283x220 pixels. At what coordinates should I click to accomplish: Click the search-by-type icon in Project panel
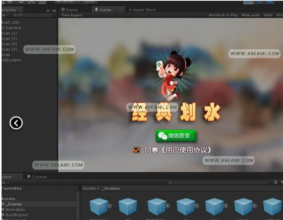click(275, 182)
